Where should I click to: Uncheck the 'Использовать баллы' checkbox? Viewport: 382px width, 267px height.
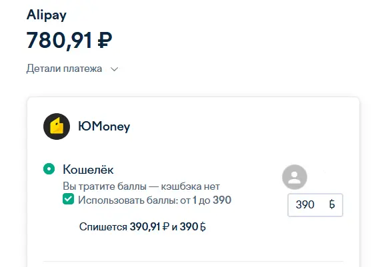pyautogui.click(x=68, y=199)
